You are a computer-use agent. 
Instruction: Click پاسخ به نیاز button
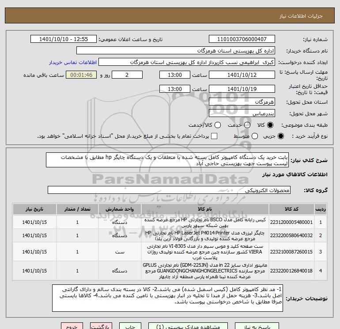[257, 326]
